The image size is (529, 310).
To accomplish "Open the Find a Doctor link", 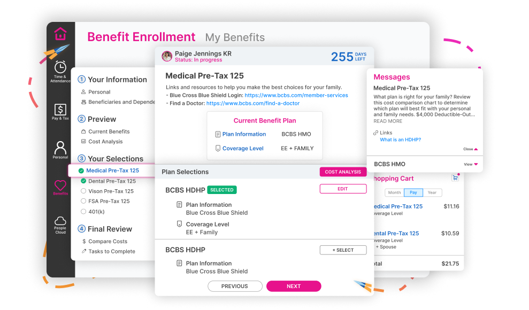I will (253, 103).
